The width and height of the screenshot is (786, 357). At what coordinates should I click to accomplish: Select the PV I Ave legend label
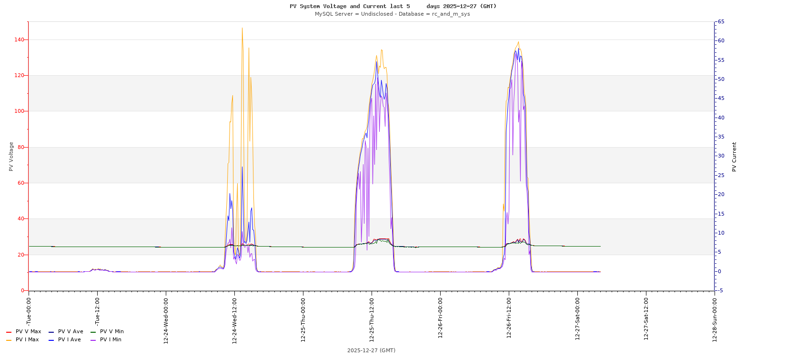click(69, 340)
